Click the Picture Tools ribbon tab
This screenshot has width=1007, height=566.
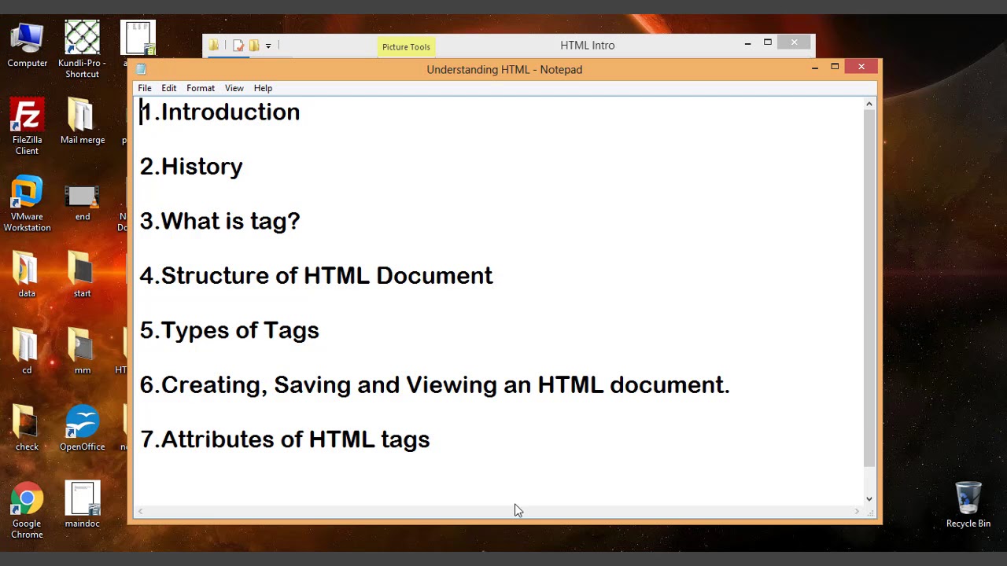(406, 46)
